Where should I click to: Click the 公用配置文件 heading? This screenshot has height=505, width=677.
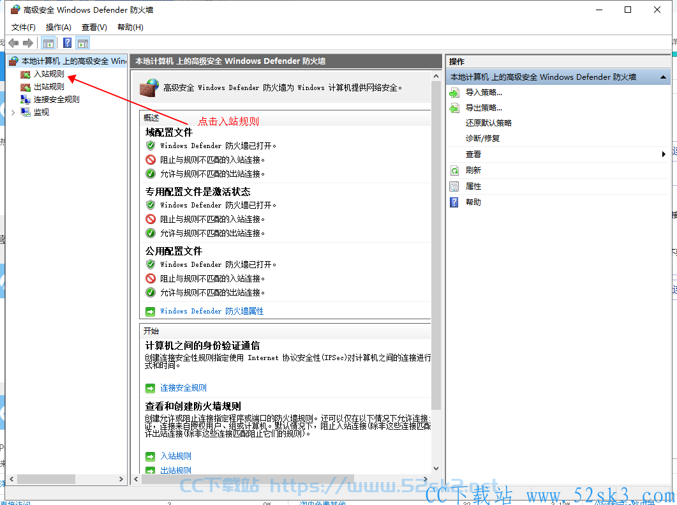click(x=174, y=251)
